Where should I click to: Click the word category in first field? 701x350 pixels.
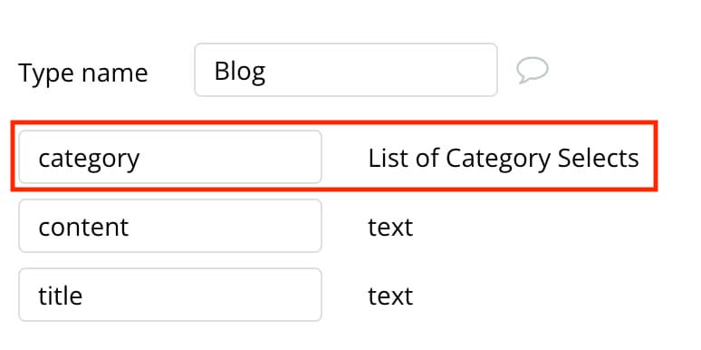point(89,160)
